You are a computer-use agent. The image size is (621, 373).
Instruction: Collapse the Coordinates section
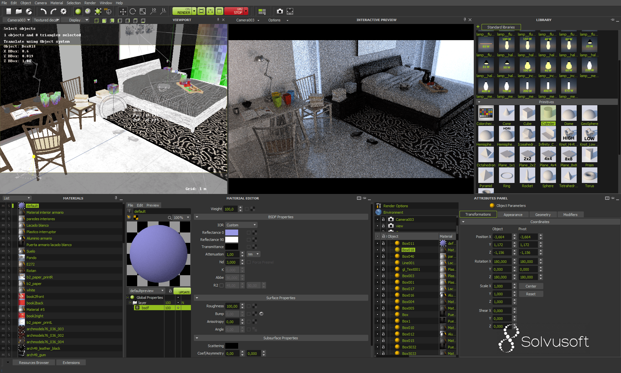tap(463, 222)
